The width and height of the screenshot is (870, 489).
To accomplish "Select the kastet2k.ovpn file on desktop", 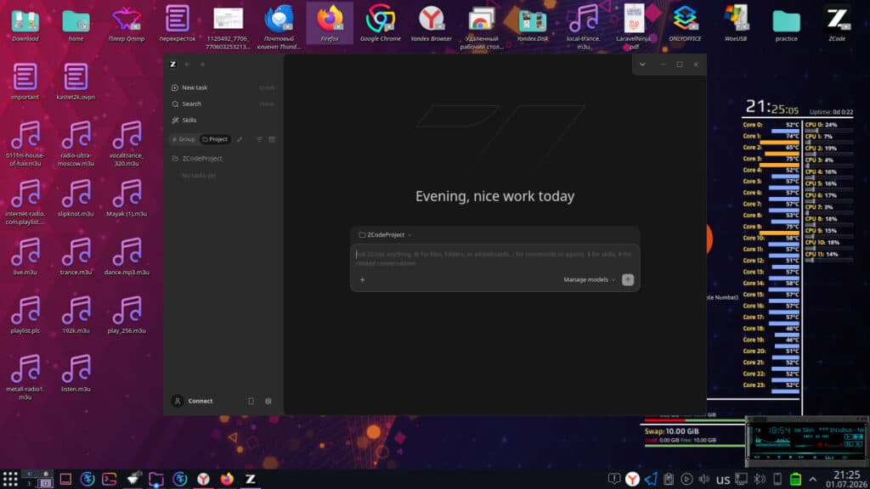I will tap(76, 81).
